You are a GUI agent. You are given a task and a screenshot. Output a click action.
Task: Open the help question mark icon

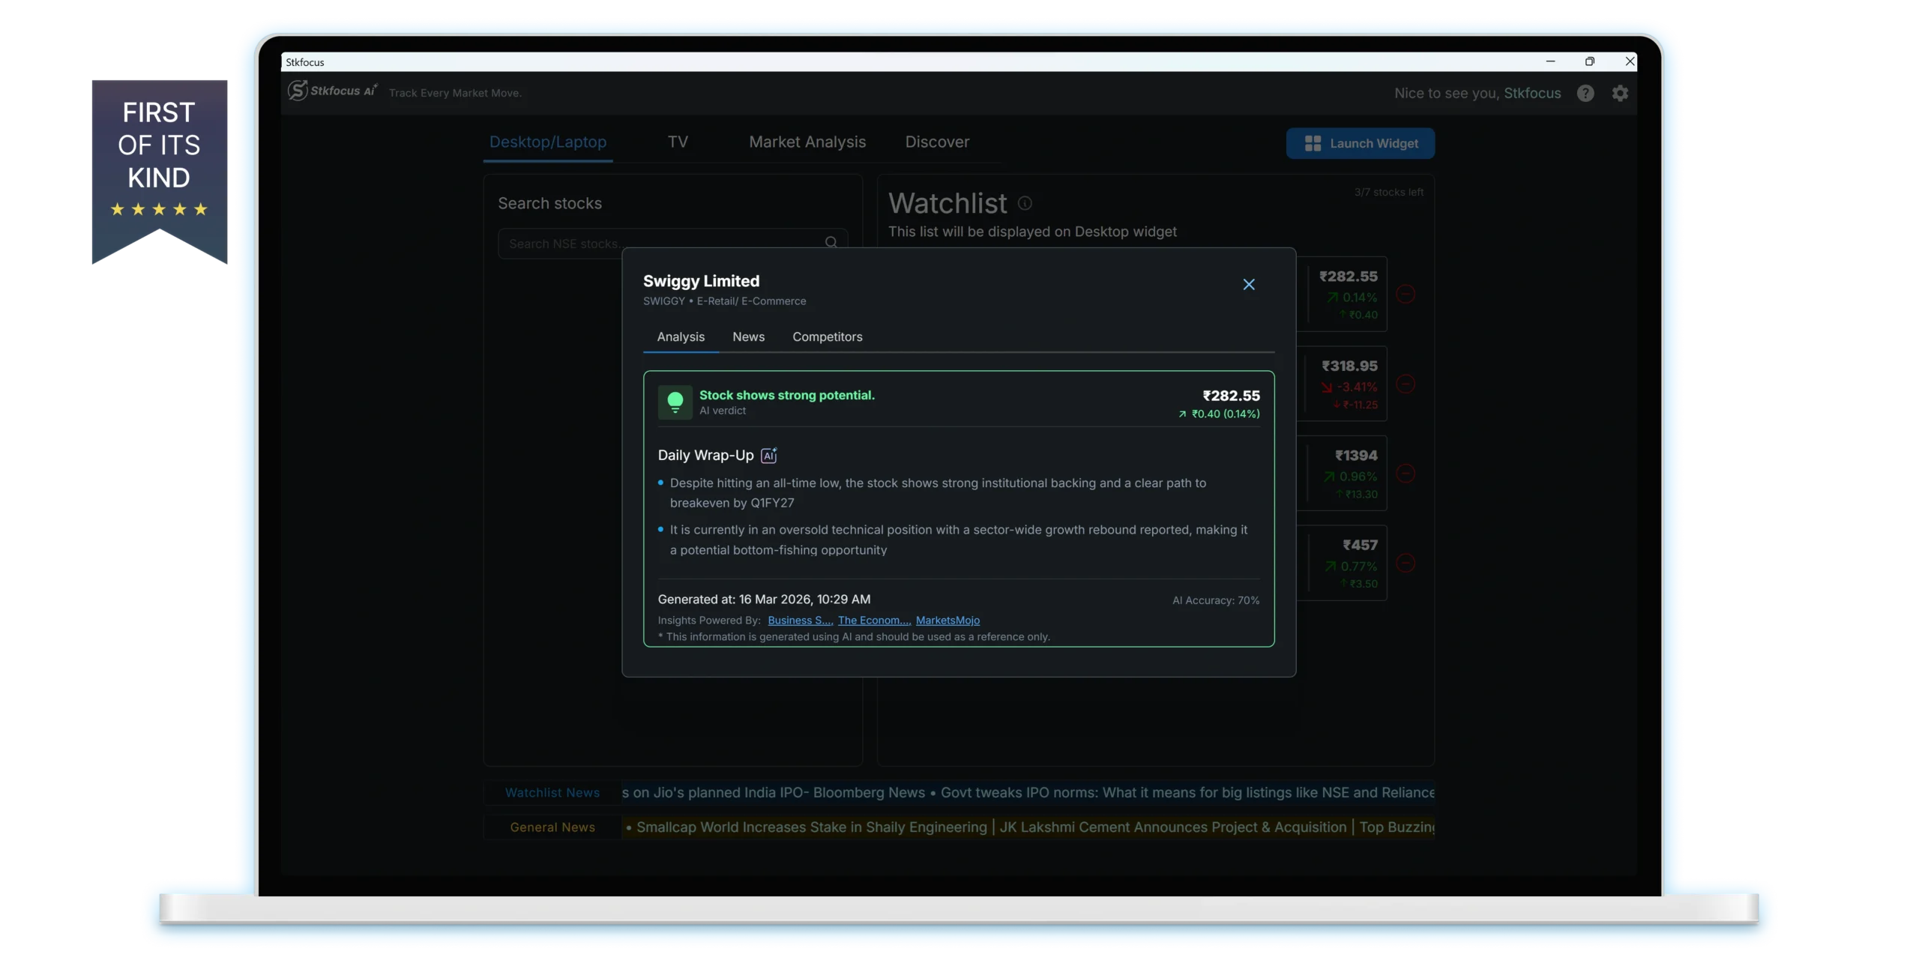(1585, 93)
